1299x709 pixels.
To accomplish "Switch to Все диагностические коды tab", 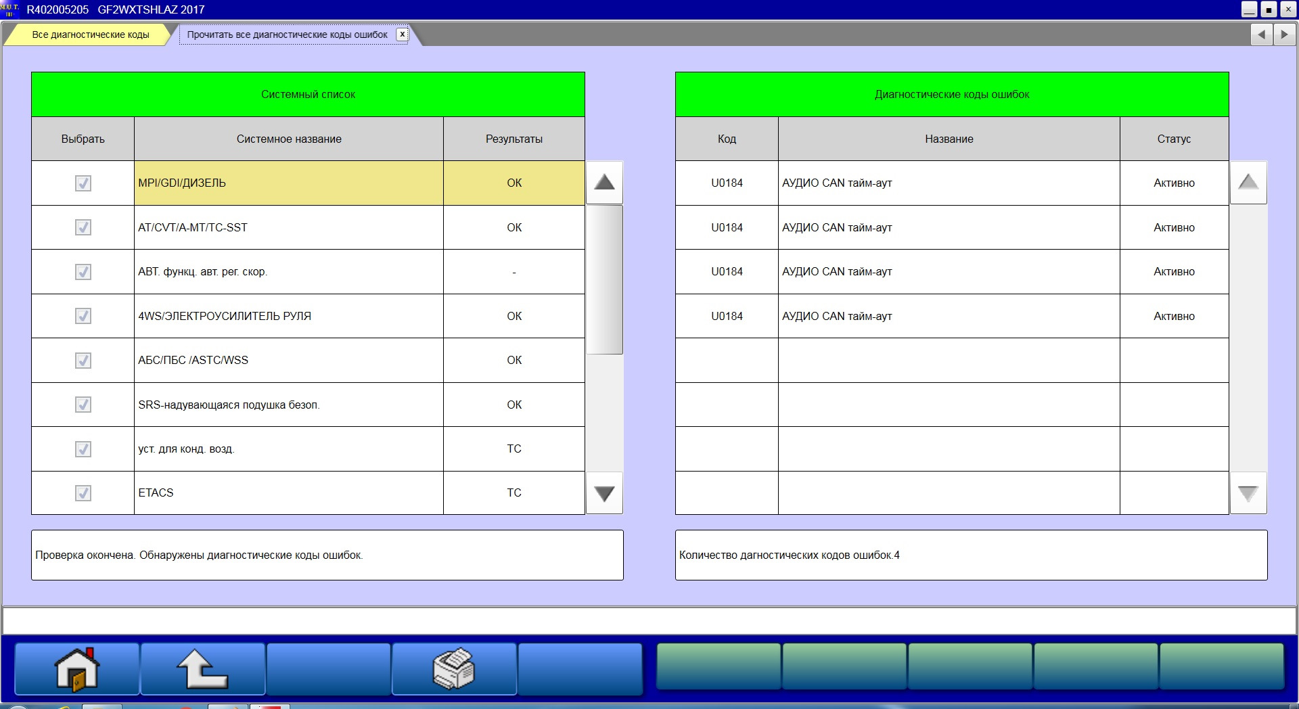I will 91,35.
